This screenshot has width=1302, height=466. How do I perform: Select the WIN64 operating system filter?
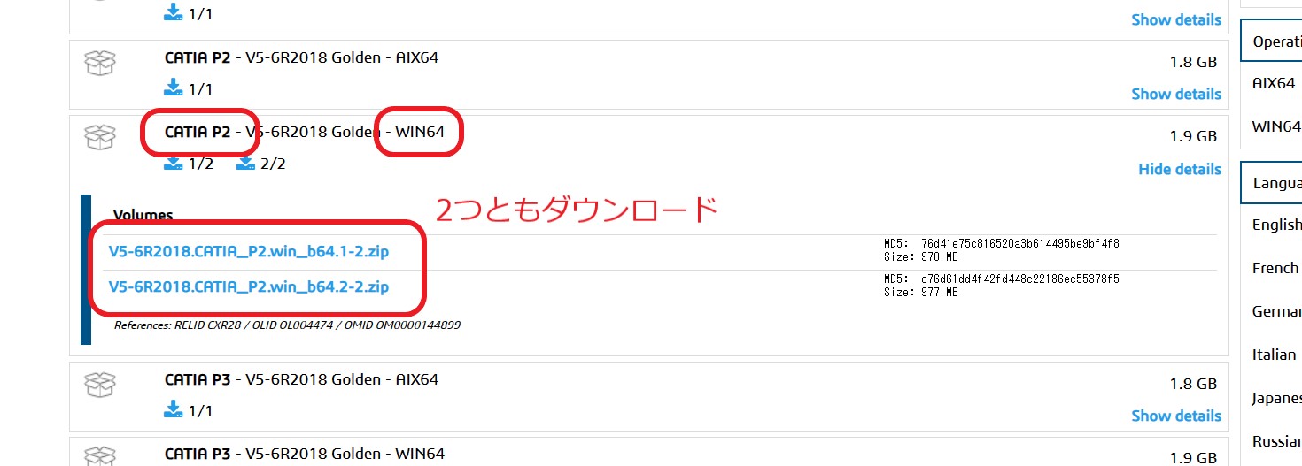coord(1275,126)
